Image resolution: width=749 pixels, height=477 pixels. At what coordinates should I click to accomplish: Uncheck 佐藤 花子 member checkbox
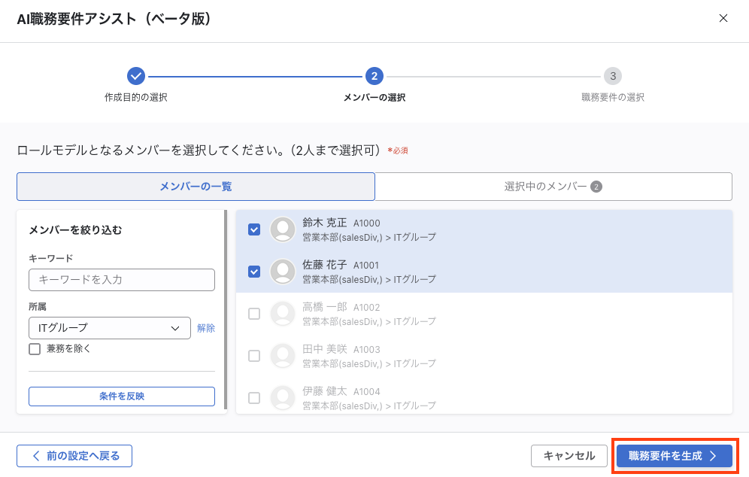(254, 272)
